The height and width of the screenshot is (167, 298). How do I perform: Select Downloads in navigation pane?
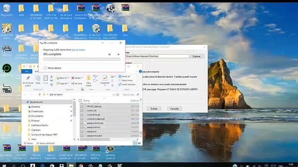[37, 111]
